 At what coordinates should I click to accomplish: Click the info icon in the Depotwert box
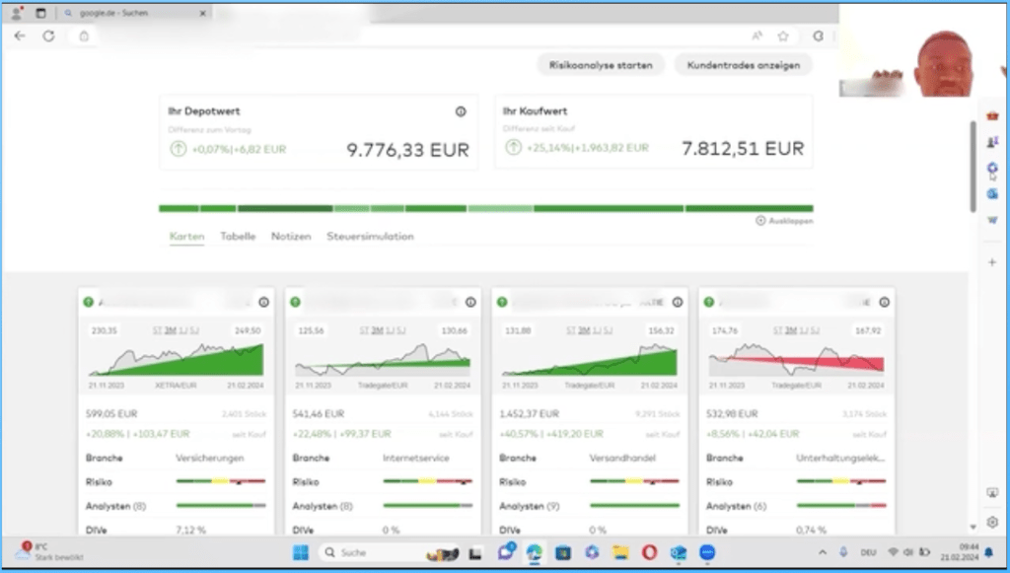pyautogui.click(x=461, y=111)
